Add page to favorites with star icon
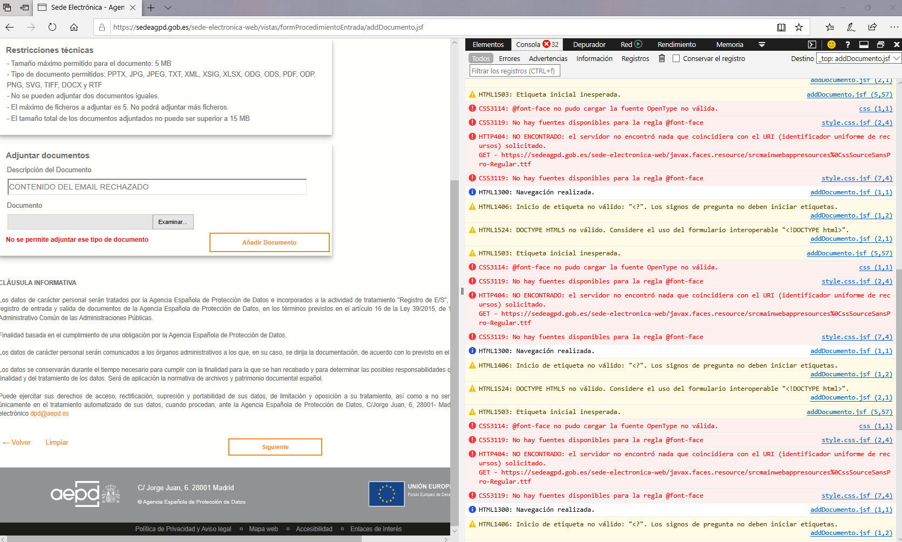The image size is (902, 542). pos(799,27)
